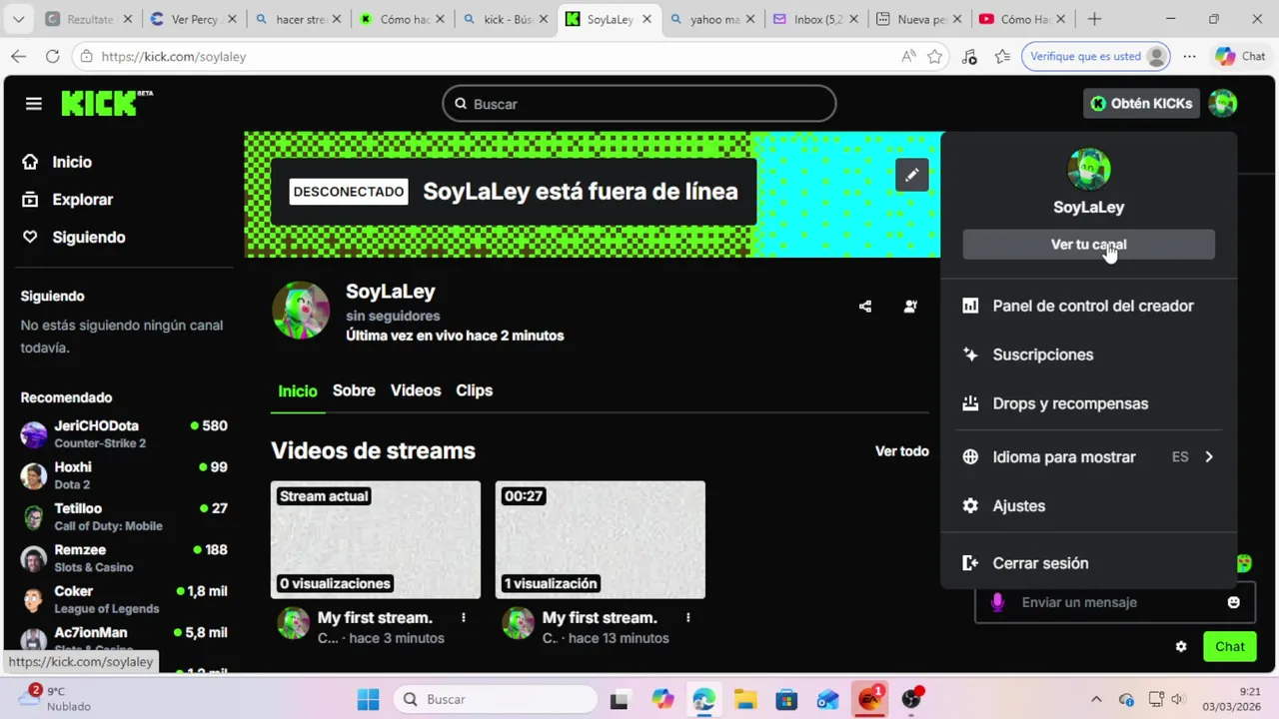Open the chat emoji picker icon
The width and height of the screenshot is (1279, 719).
(1233, 602)
